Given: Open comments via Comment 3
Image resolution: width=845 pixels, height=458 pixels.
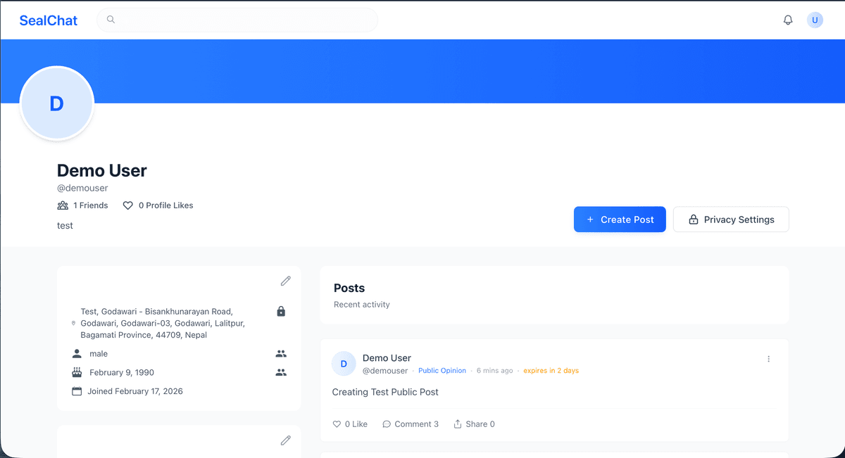Looking at the screenshot, I should (x=411, y=424).
